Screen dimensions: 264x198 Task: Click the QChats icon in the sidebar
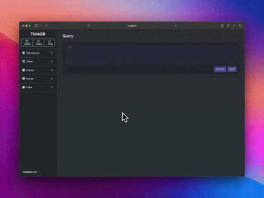tap(24, 78)
